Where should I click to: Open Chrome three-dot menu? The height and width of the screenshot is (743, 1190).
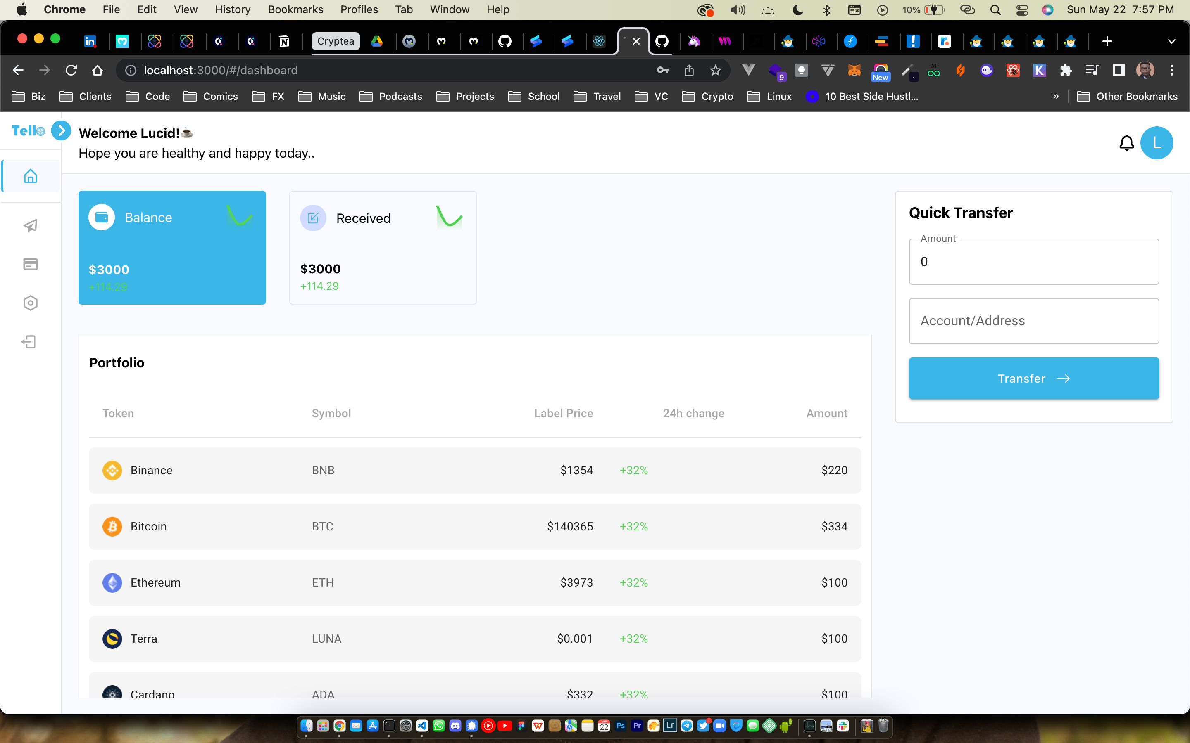[x=1172, y=70]
